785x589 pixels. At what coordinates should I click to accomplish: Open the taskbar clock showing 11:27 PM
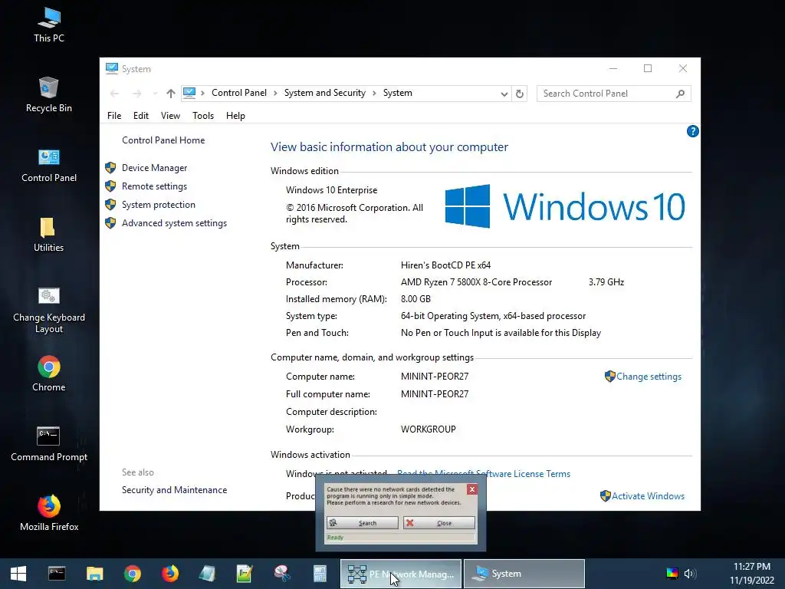pos(751,574)
